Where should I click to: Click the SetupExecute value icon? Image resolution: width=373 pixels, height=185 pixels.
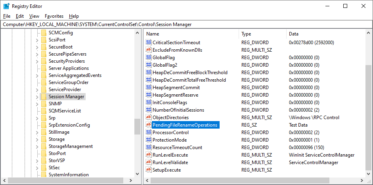tap(149, 170)
